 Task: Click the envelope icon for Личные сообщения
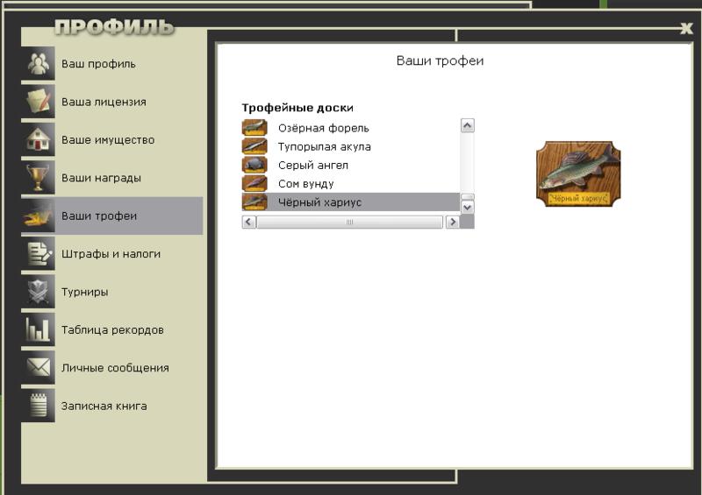(38, 368)
